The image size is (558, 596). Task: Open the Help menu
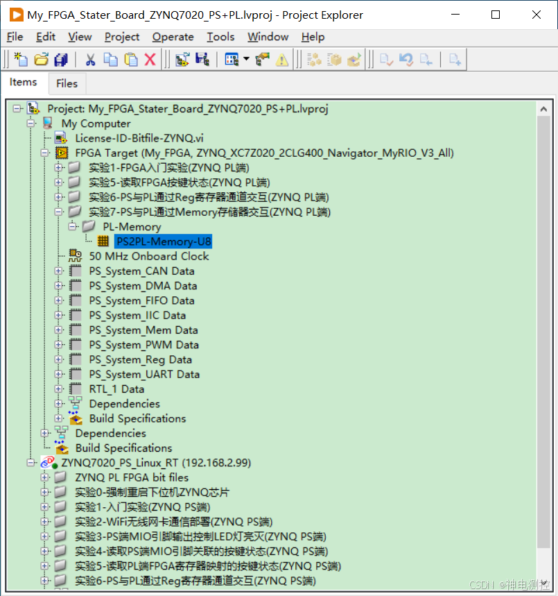tap(313, 37)
